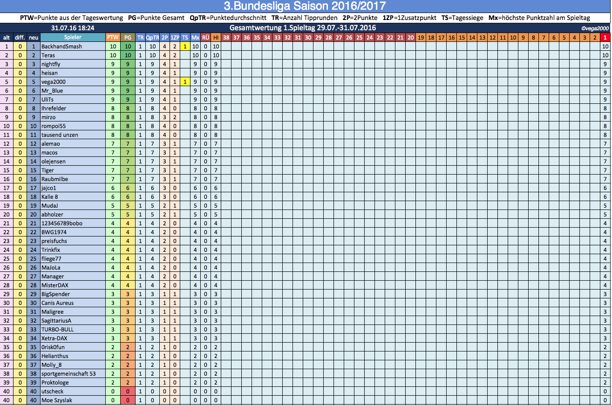612x405 pixels.
Task: Click the '2P' column header
Action: [165, 37]
